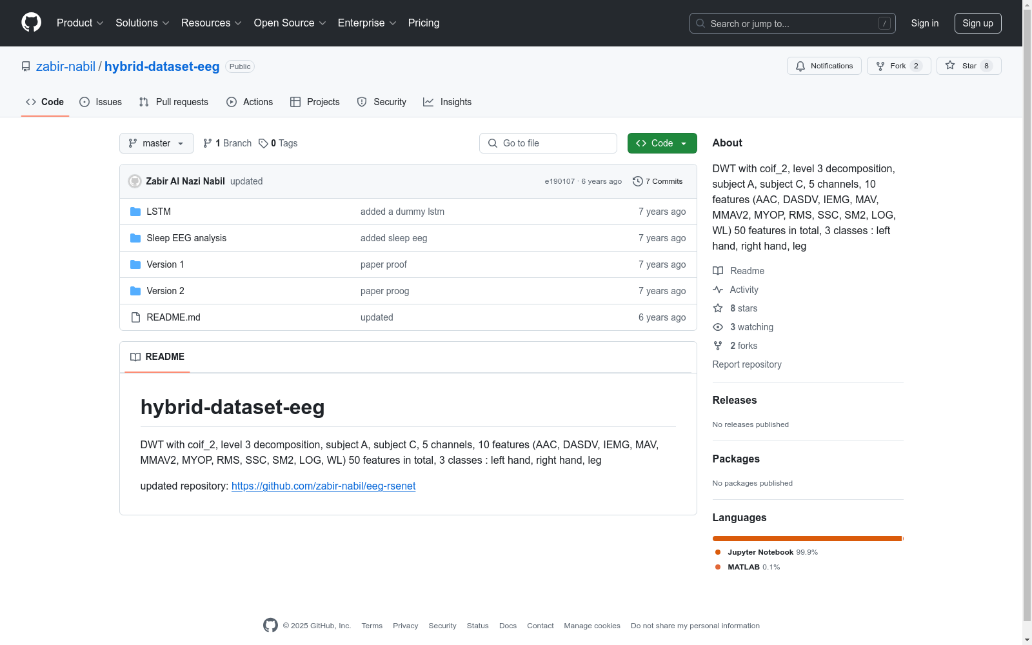Open commit 'paper proog'
Image resolution: width=1032 pixels, height=645 pixels.
(x=385, y=291)
